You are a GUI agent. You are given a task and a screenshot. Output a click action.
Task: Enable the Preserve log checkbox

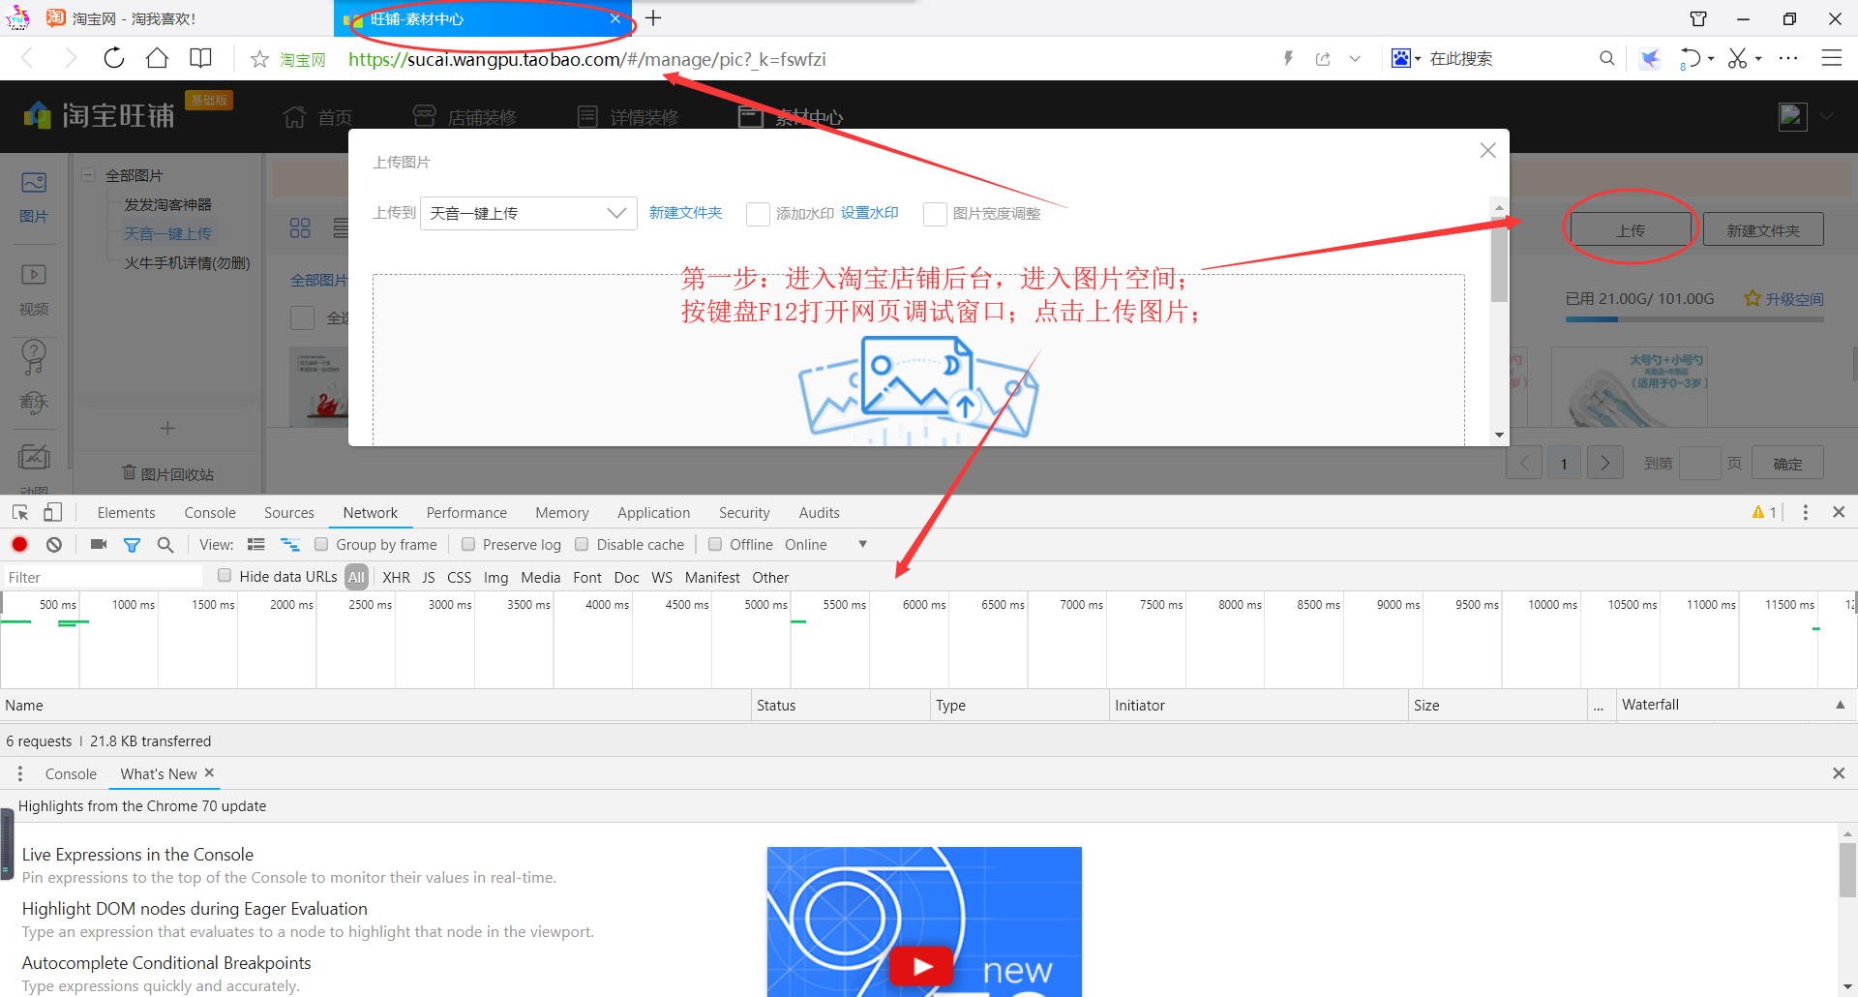(469, 545)
